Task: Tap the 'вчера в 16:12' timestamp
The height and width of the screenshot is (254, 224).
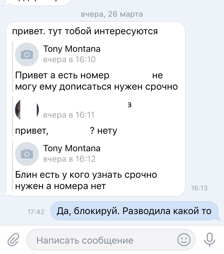Action: pos(69,159)
